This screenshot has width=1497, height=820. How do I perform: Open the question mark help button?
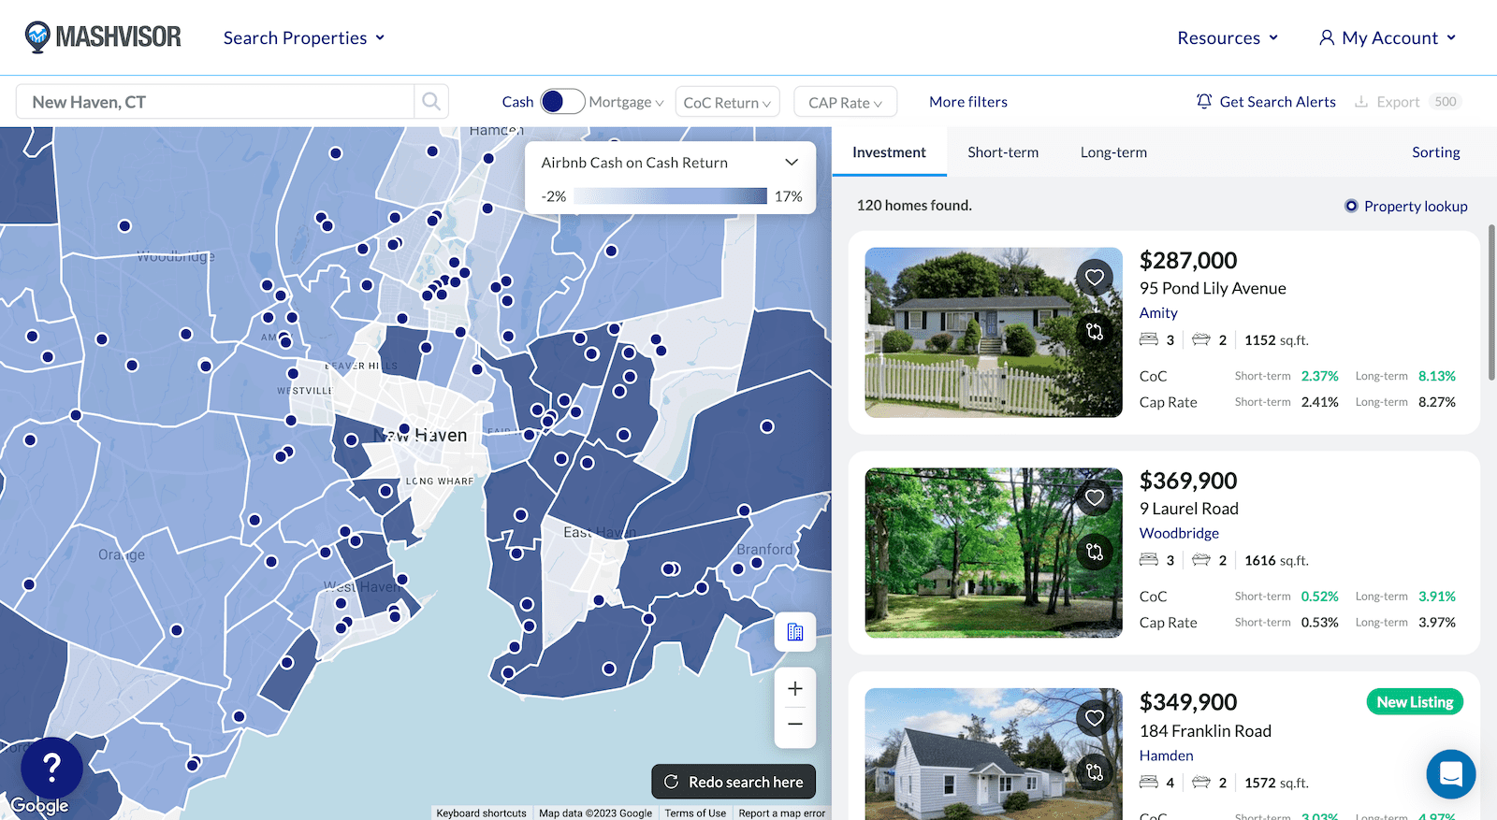pyautogui.click(x=52, y=768)
